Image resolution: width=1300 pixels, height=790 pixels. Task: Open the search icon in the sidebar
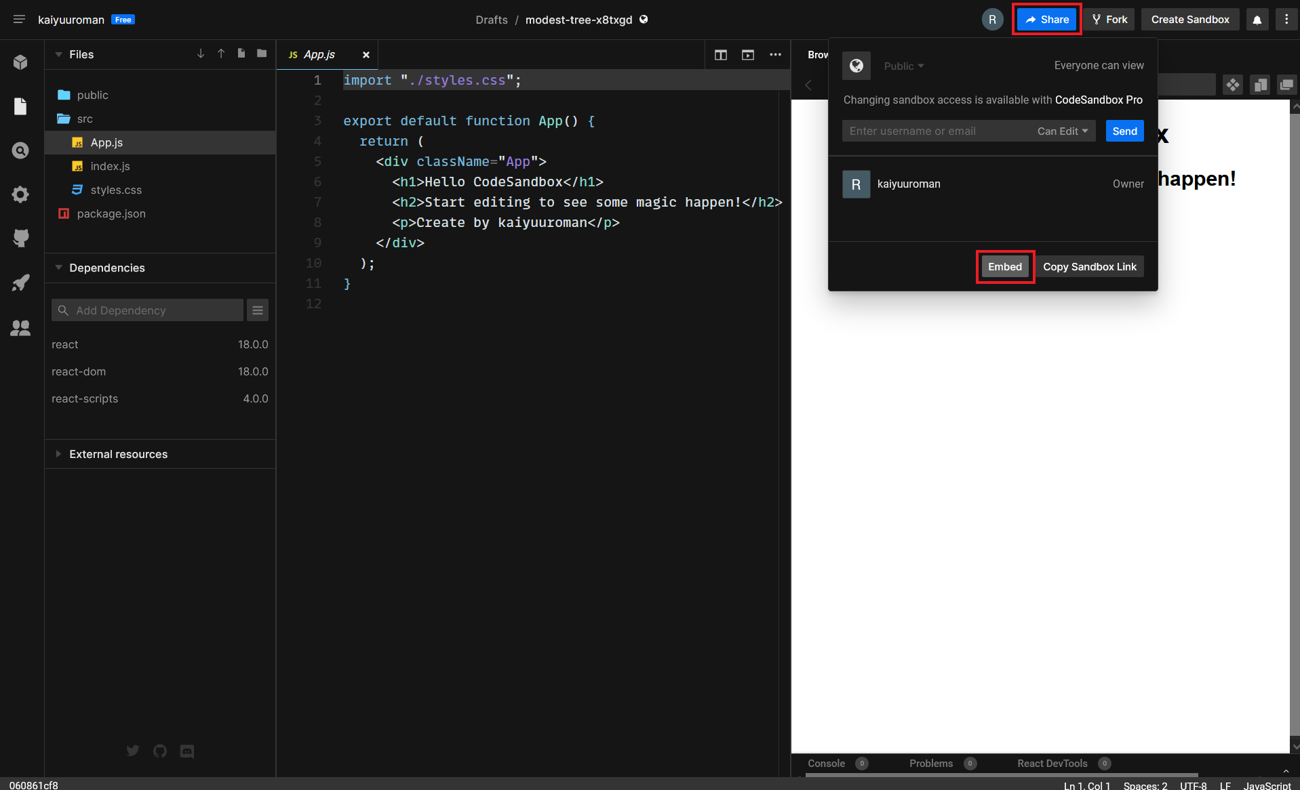(20, 150)
